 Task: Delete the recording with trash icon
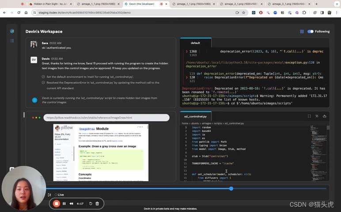click(x=97, y=204)
